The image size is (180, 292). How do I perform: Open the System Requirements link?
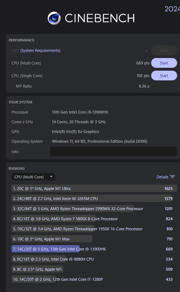[40, 50]
